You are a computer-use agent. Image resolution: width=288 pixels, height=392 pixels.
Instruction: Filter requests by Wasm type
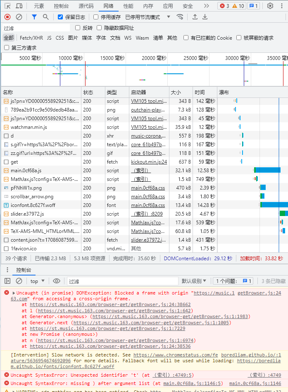coord(142,38)
